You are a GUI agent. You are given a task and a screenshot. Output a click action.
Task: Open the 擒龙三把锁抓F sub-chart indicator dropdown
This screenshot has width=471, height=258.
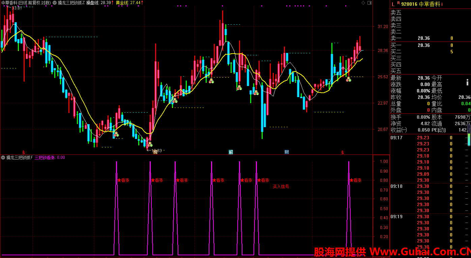coord(3,157)
